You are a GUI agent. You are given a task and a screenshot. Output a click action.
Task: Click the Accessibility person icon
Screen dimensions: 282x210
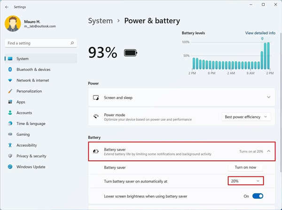point(10,145)
